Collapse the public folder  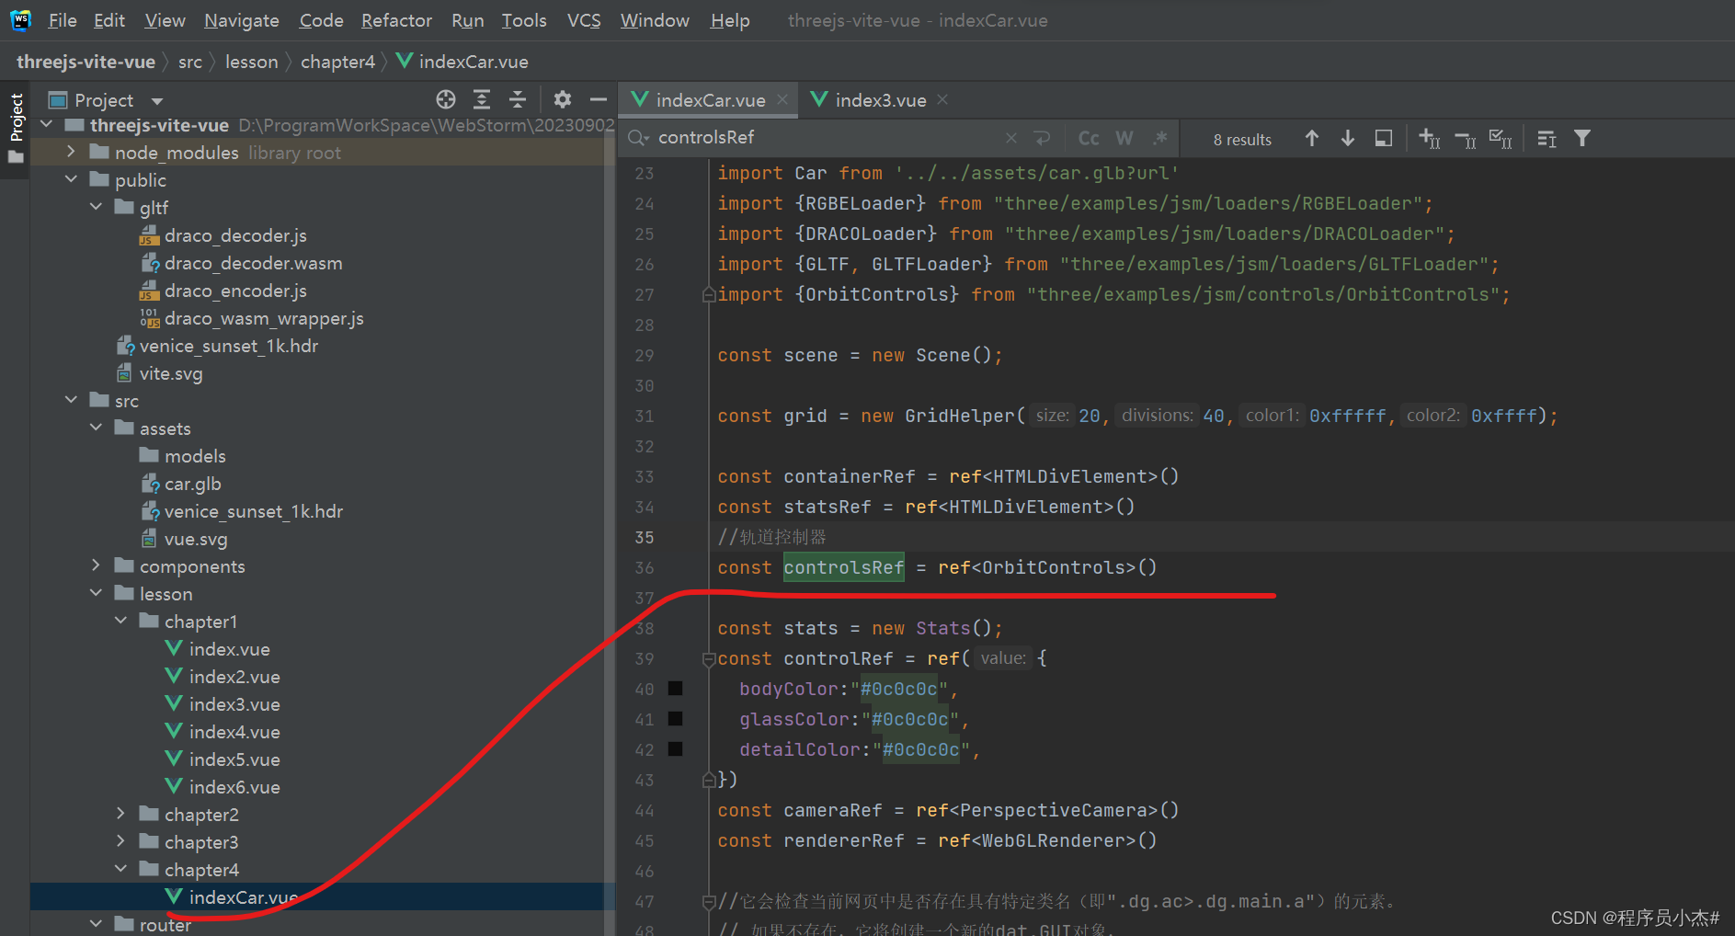coord(71,179)
